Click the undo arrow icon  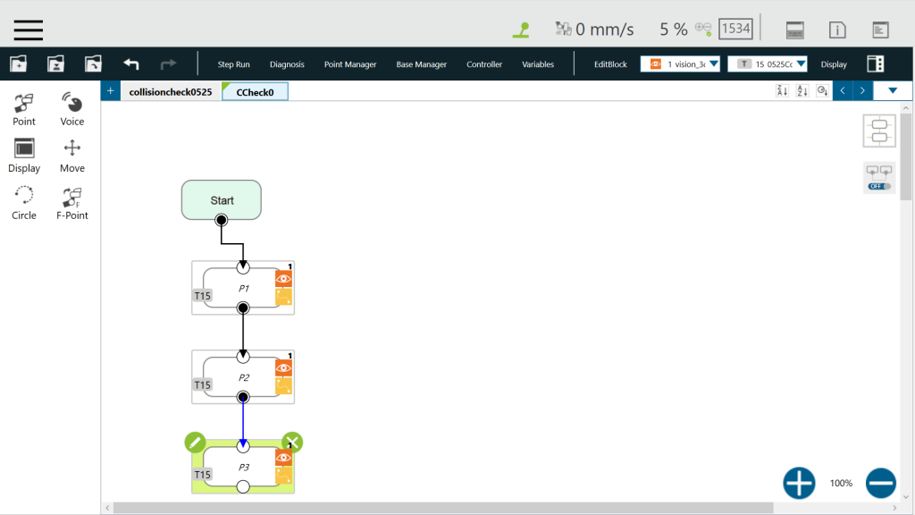coord(131,64)
